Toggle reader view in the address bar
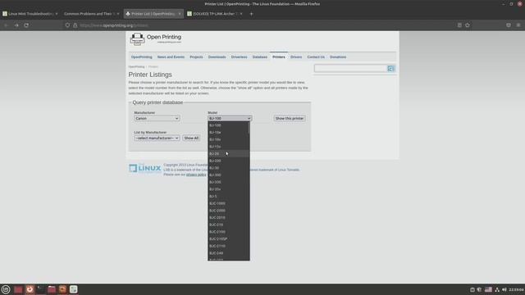Image resolution: width=525 pixels, height=295 pixels. (x=459, y=25)
